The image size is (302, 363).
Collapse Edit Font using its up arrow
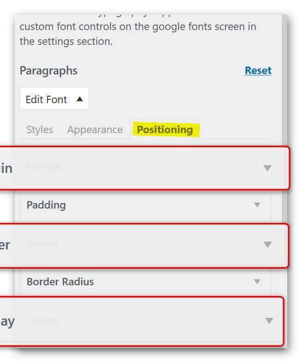tap(79, 99)
